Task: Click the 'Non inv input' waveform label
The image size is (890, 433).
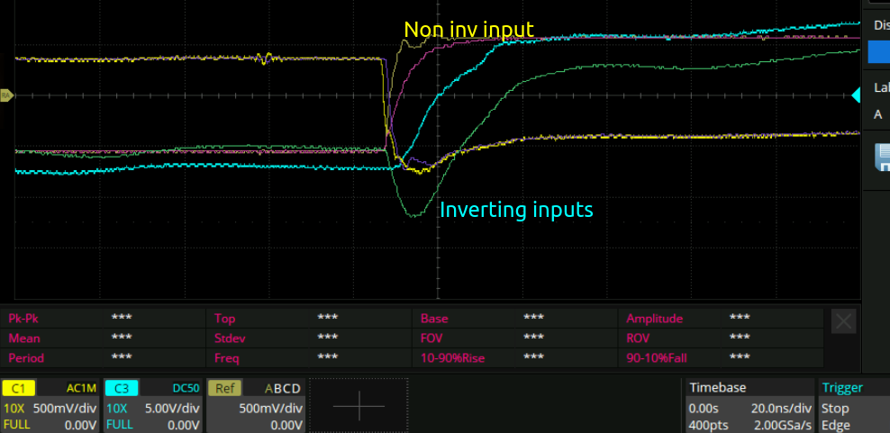Action: point(468,30)
